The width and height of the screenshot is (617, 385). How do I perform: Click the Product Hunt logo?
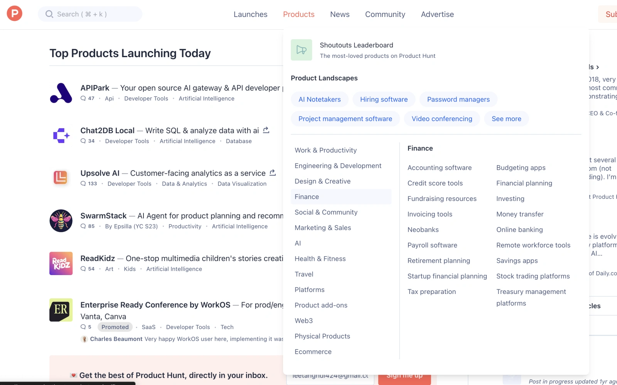pos(14,14)
